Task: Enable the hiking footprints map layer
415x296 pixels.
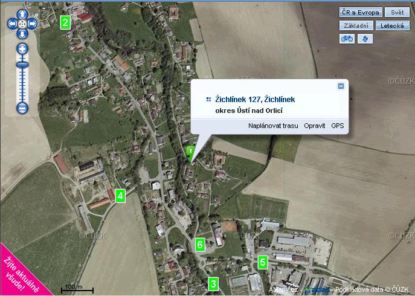Action: click(365, 39)
